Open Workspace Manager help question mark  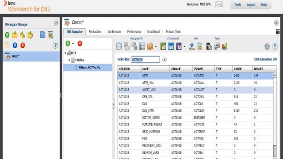tap(55, 45)
